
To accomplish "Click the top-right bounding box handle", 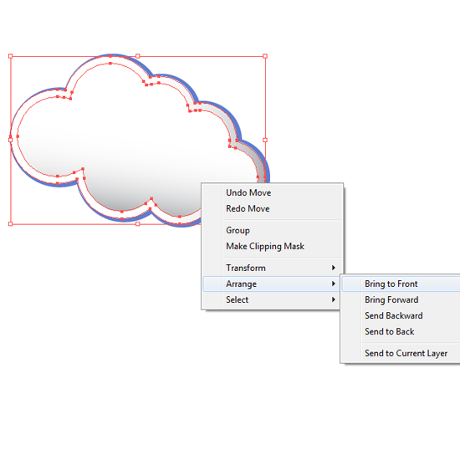I will 265,56.
